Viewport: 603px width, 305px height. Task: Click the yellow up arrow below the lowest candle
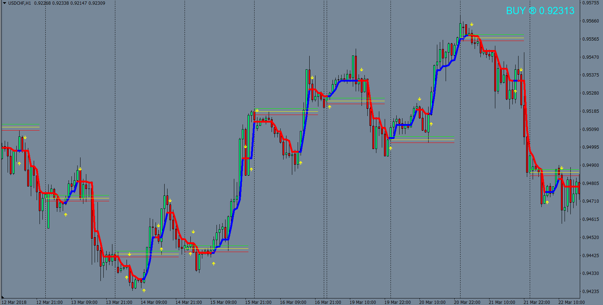[144, 290]
